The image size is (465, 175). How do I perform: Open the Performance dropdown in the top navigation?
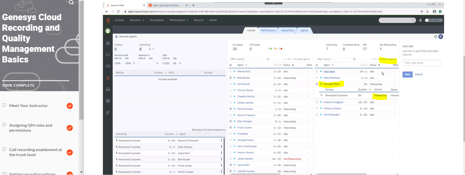(x=179, y=20)
